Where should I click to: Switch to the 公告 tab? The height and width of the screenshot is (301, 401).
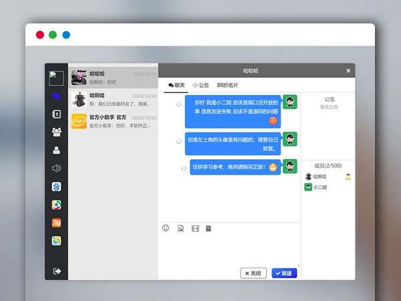(200, 86)
